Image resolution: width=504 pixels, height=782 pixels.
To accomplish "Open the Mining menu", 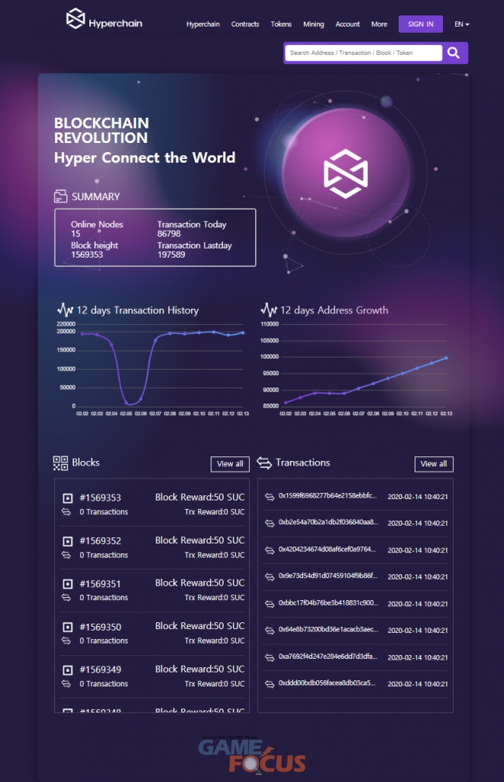I will 313,24.
